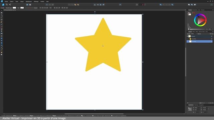214x120 pixels.
Task: Select the Artboard tool
Action: [1, 13]
